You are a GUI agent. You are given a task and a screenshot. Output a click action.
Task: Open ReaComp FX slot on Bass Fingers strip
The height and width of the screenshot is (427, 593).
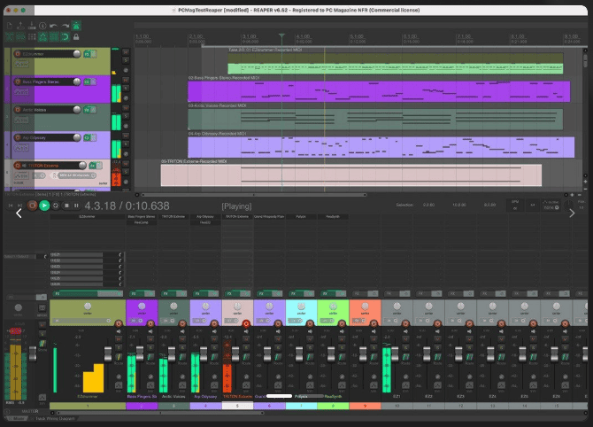point(141,222)
